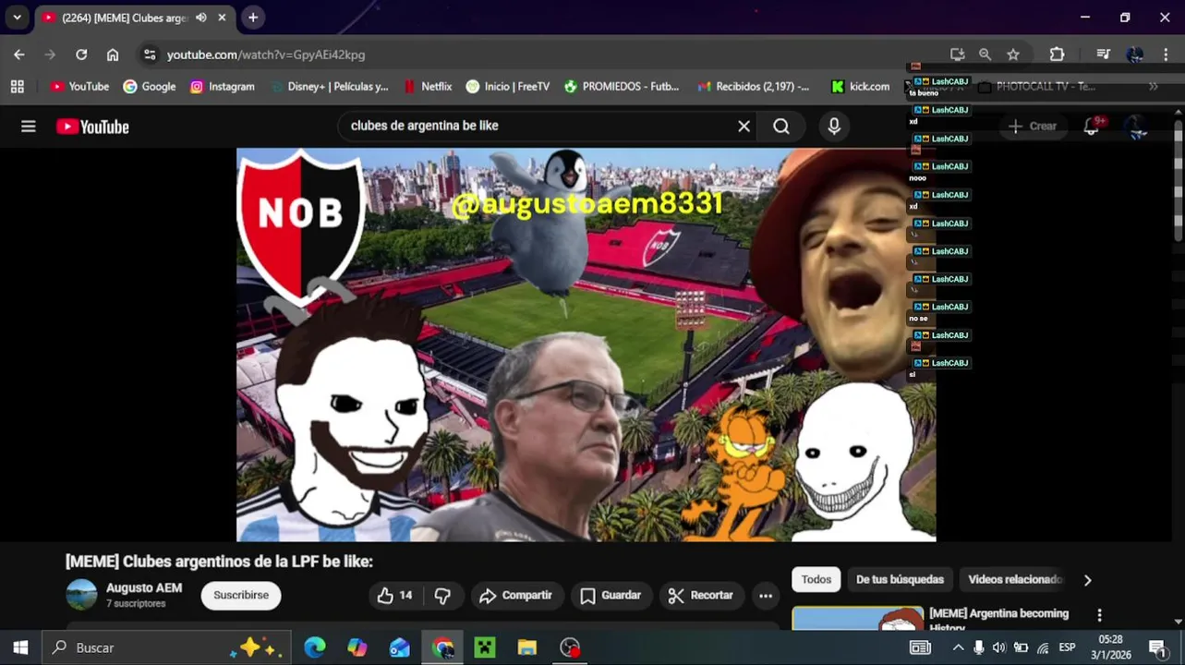Dislike the video with thumbs-down button
The width and height of the screenshot is (1185, 665).
(442, 596)
